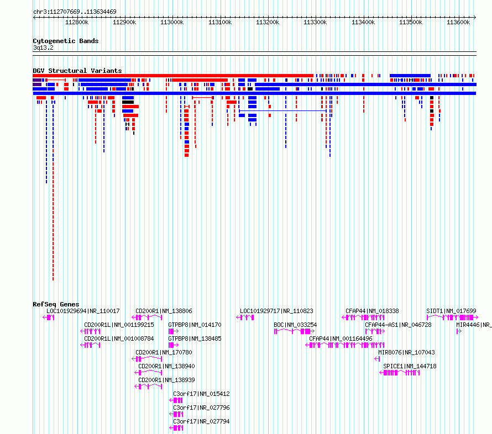Image resolution: width=492 pixels, height=434 pixels.
Task: Open transcript GTPBP8|NM_014170
Action: pos(195,325)
